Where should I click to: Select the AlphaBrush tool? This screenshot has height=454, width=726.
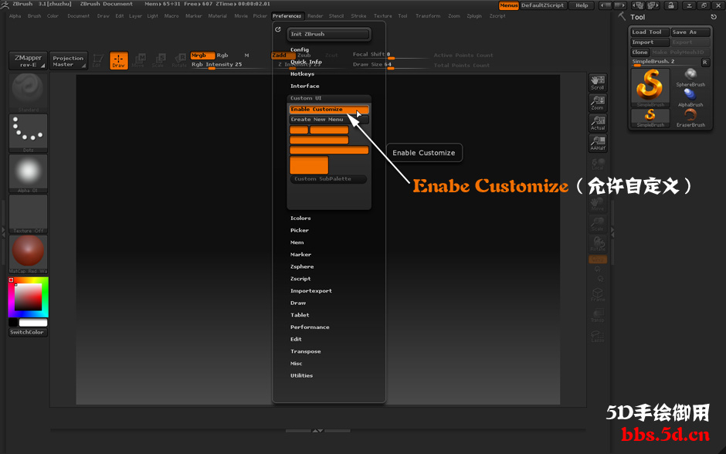(690, 97)
